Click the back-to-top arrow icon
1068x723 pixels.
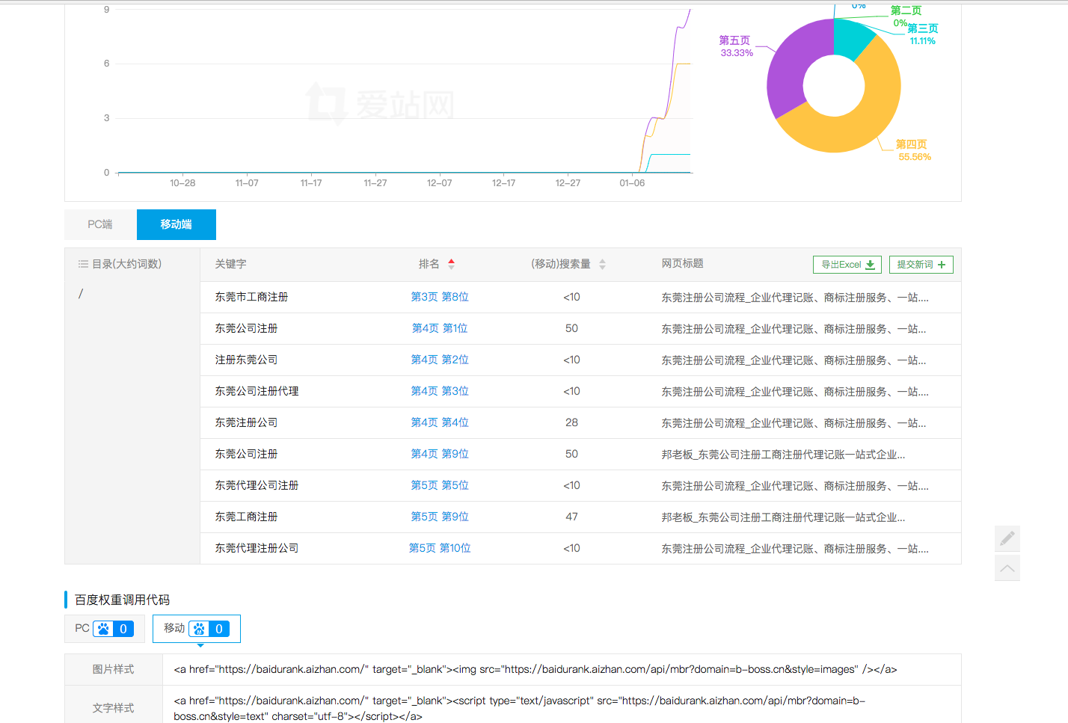(1007, 568)
